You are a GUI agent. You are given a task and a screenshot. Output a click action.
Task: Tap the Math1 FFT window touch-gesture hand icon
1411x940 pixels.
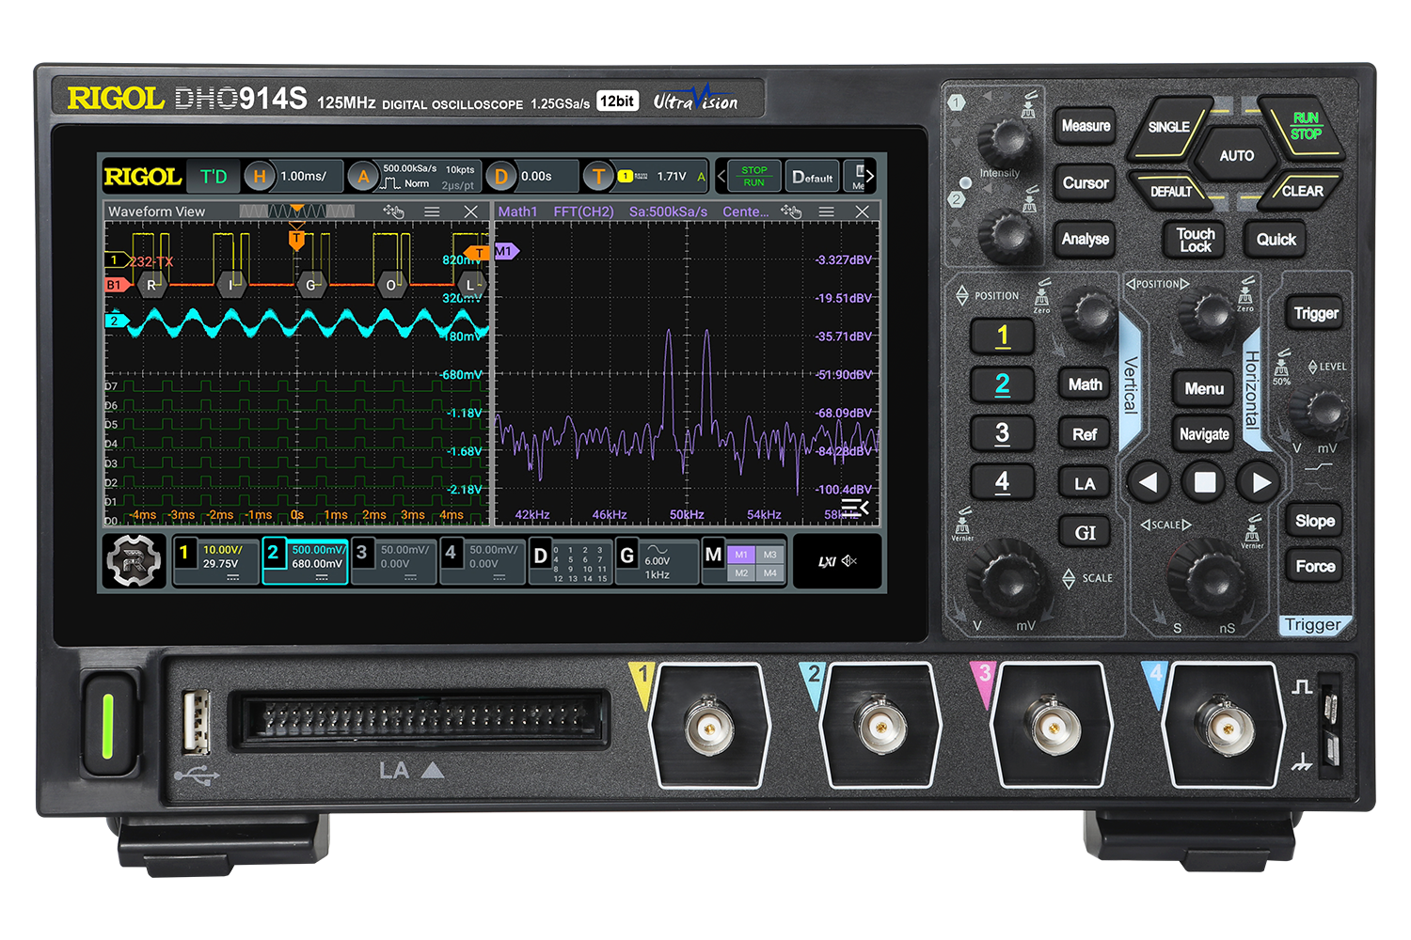(791, 212)
